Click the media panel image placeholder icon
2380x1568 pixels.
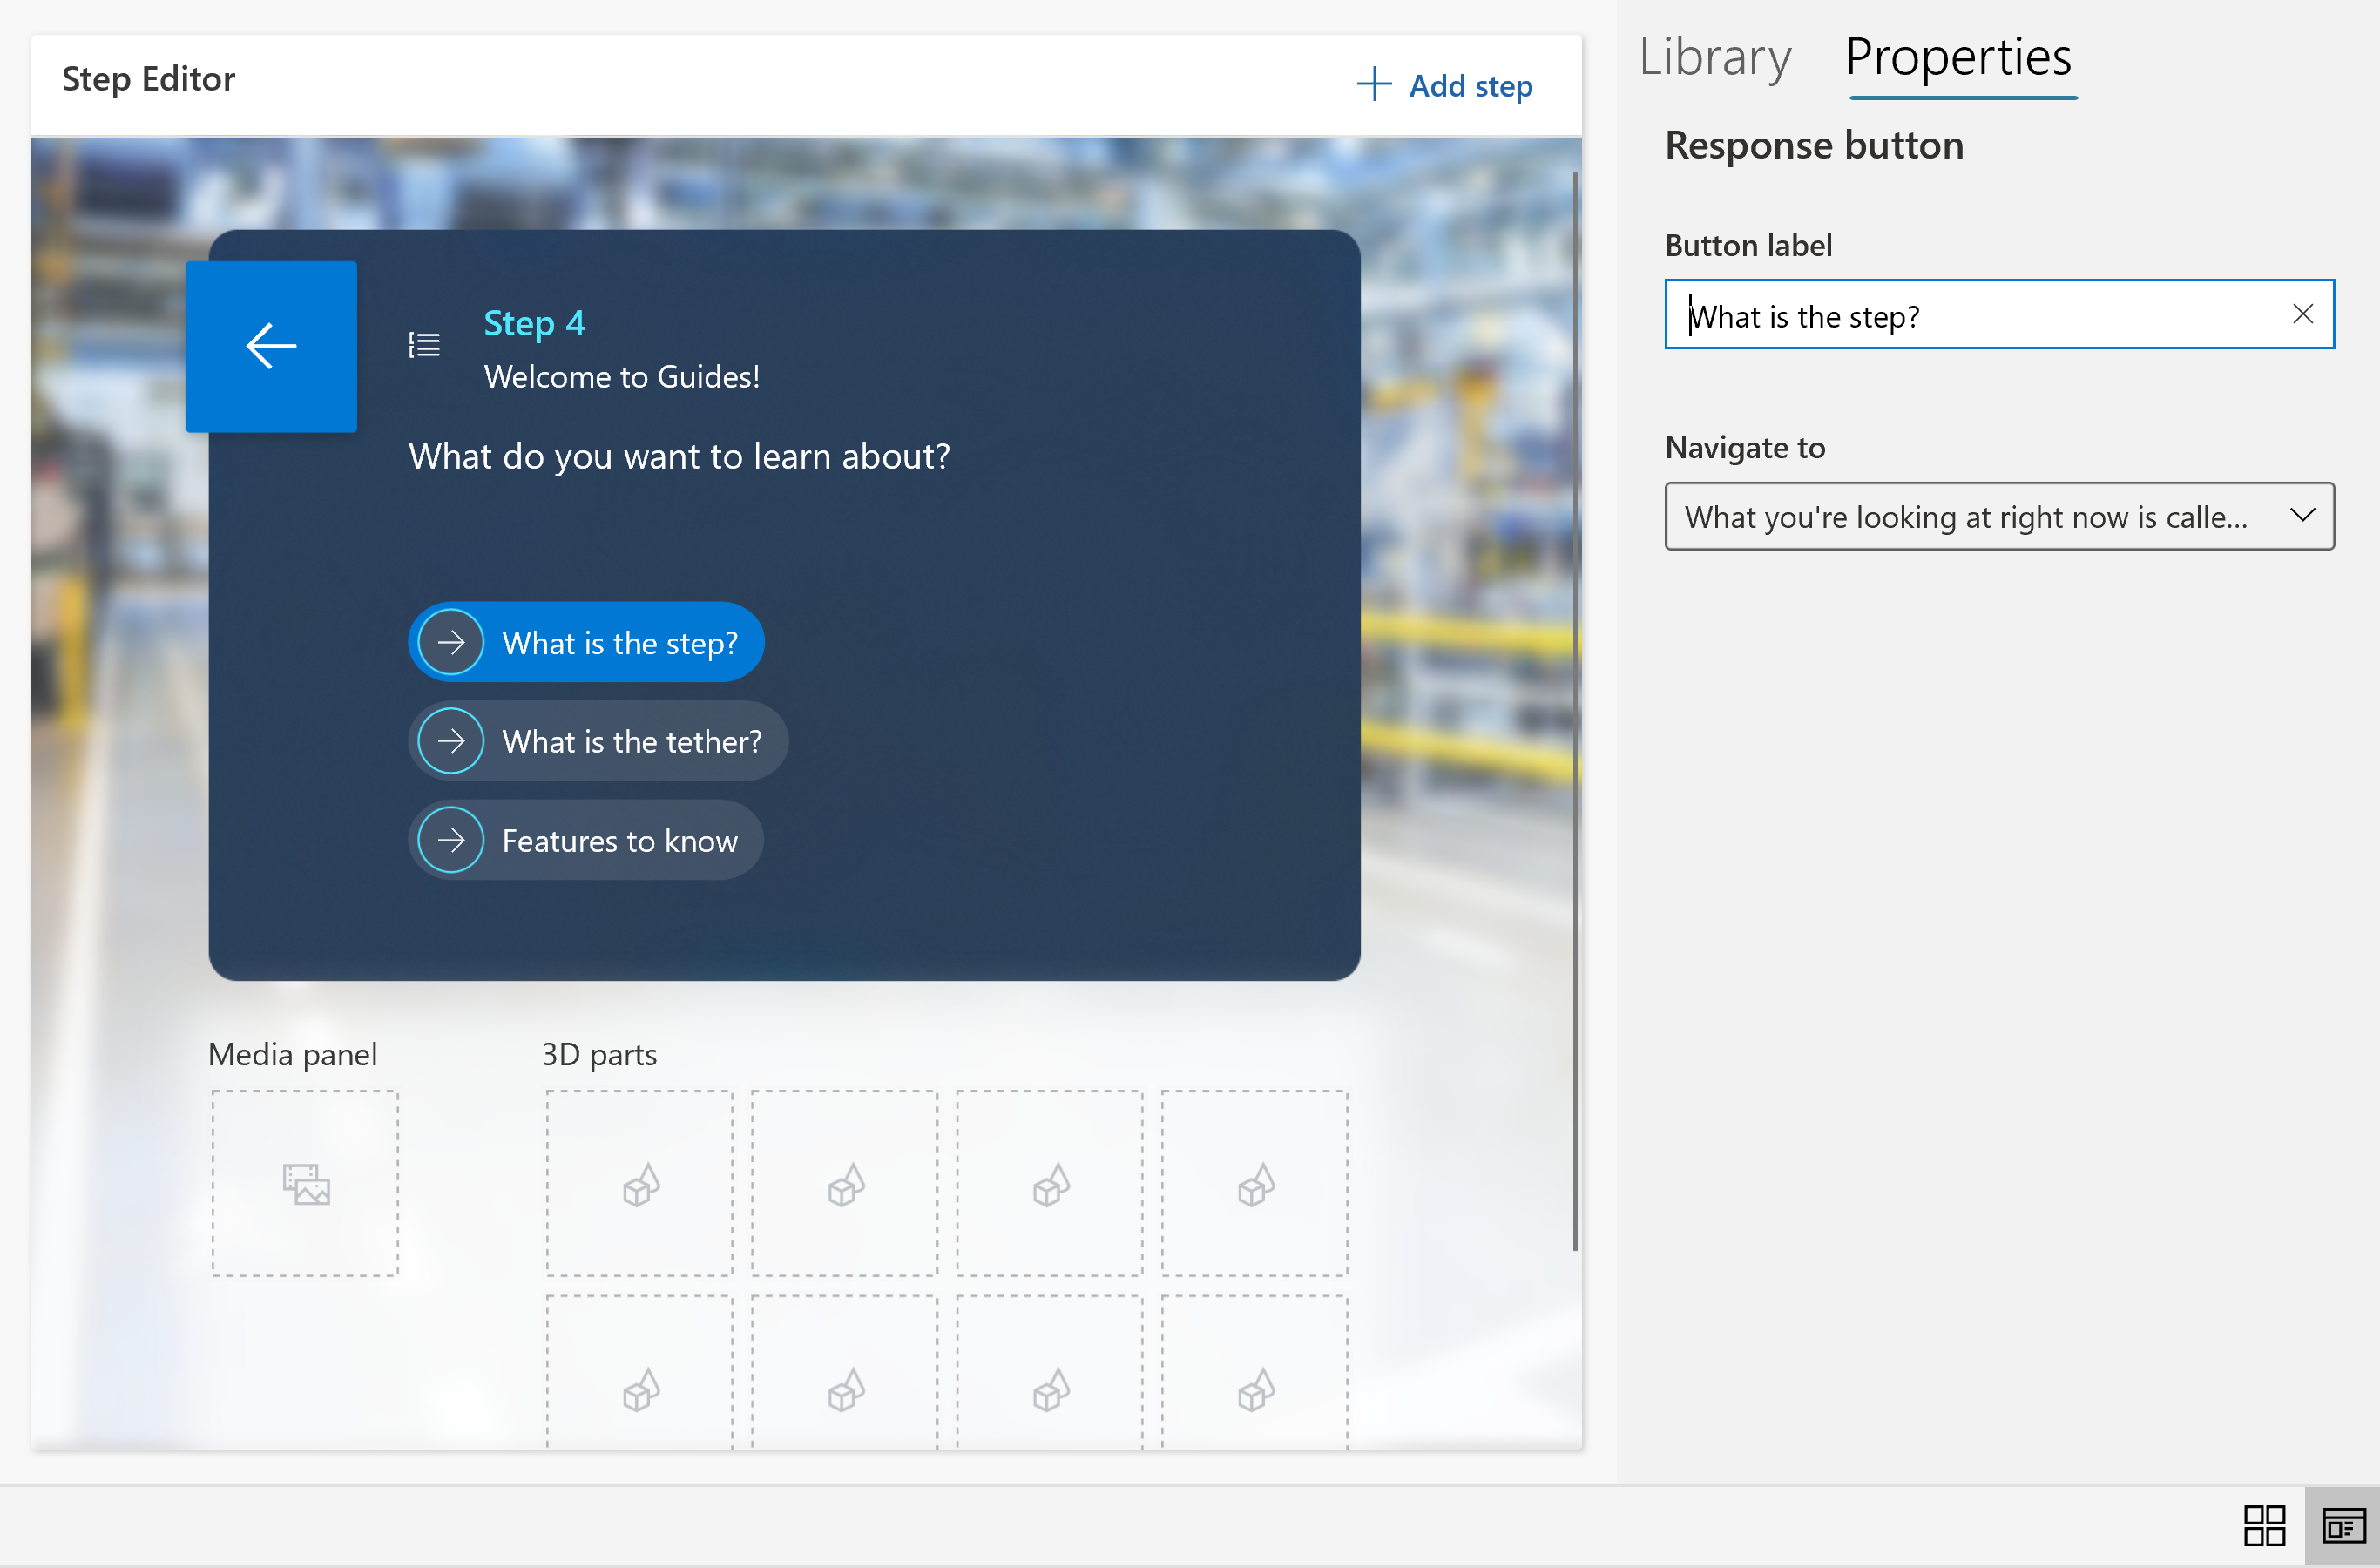click(x=310, y=1183)
